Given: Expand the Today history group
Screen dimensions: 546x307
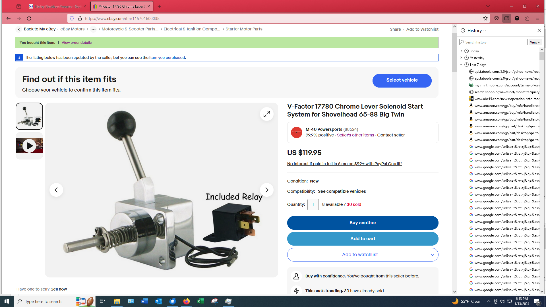Looking at the screenshot, I should coord(461,51).
